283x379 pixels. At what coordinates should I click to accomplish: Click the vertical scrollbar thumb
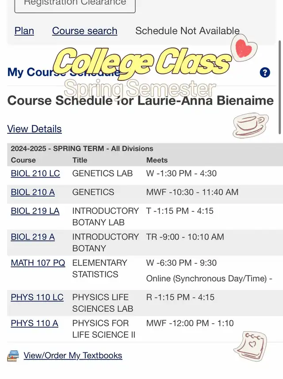coord(280,87)
